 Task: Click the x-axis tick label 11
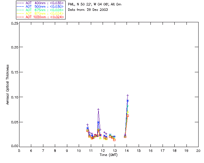91,151
